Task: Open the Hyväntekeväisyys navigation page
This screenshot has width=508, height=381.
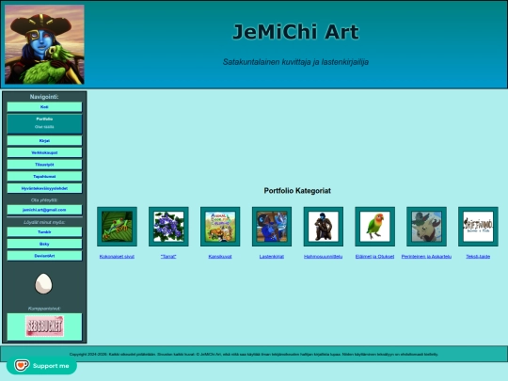Action: 44,188
